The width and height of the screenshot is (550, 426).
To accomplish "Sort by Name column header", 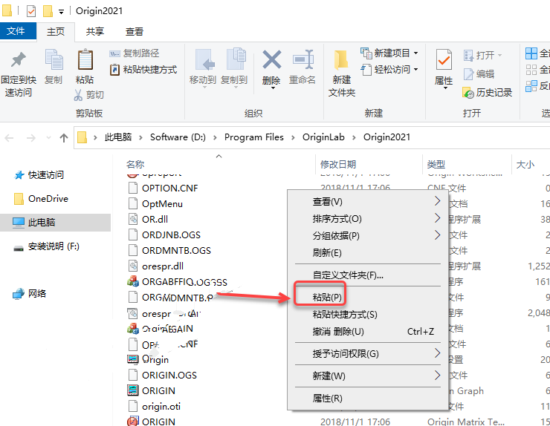I will [135, 164].
